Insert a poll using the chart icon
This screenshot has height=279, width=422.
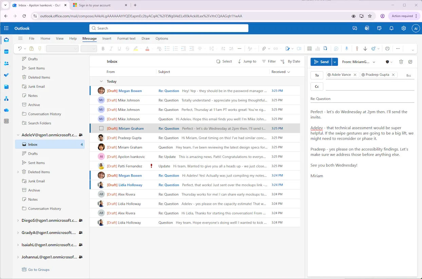click(x=318, y=48)
